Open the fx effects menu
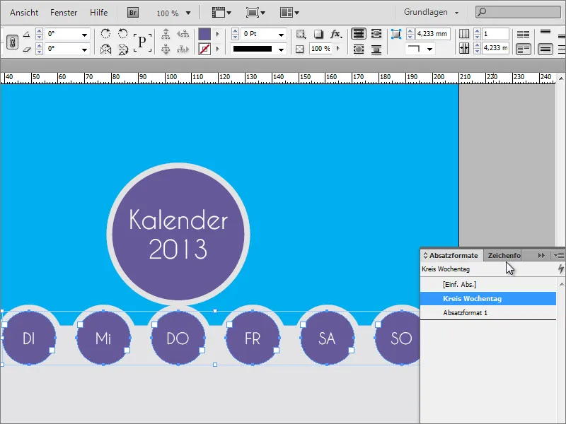Viewport: 566px width, 424px height. pos(335,34)
